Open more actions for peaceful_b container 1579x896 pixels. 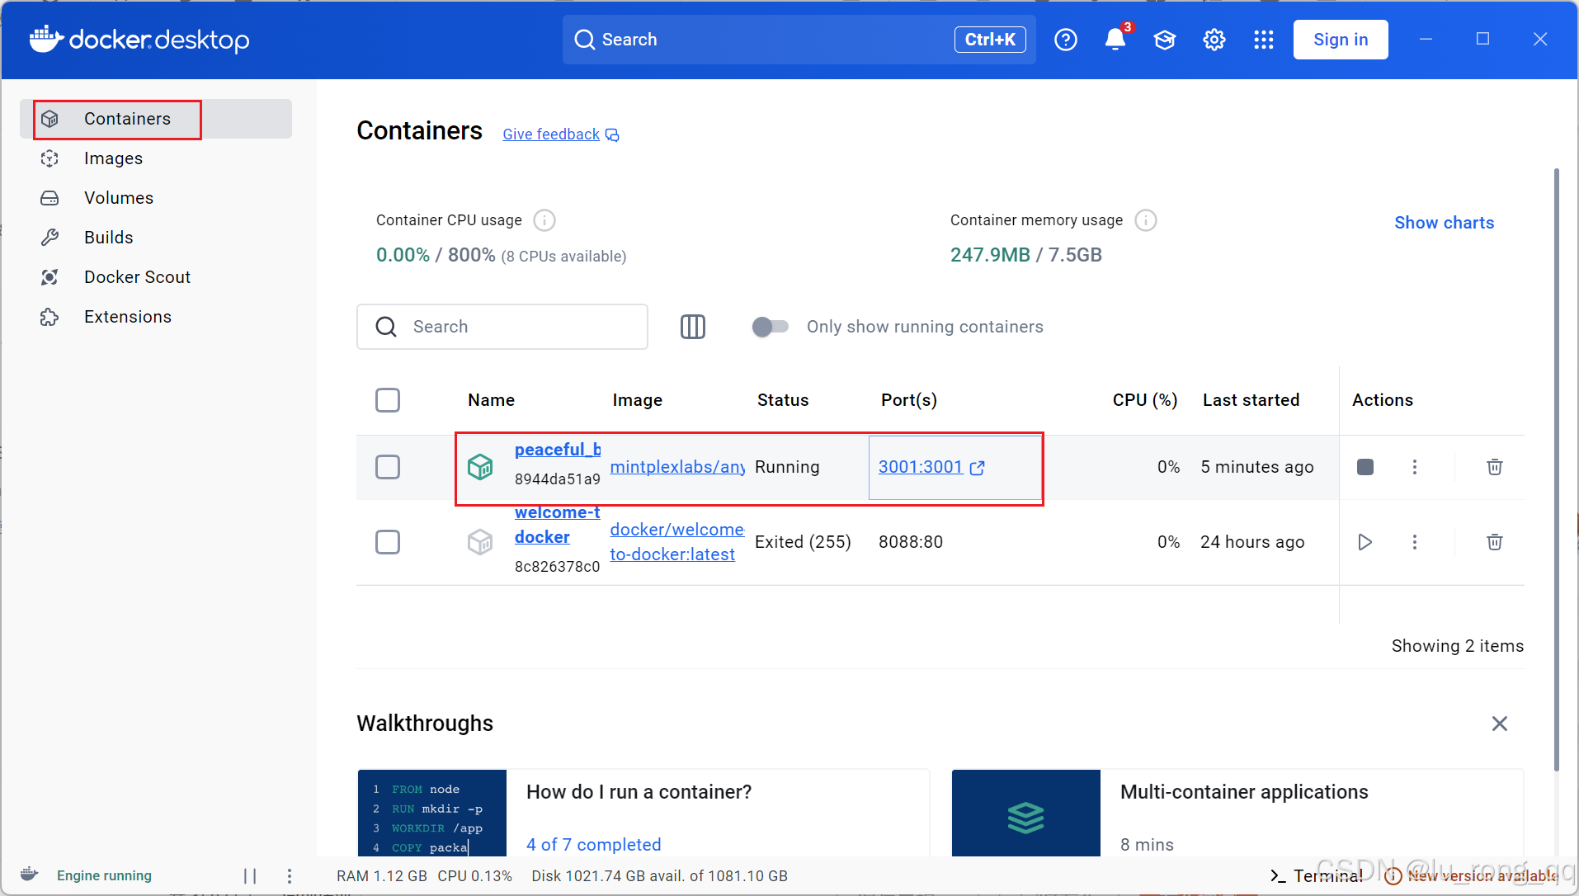point(1415,467)
